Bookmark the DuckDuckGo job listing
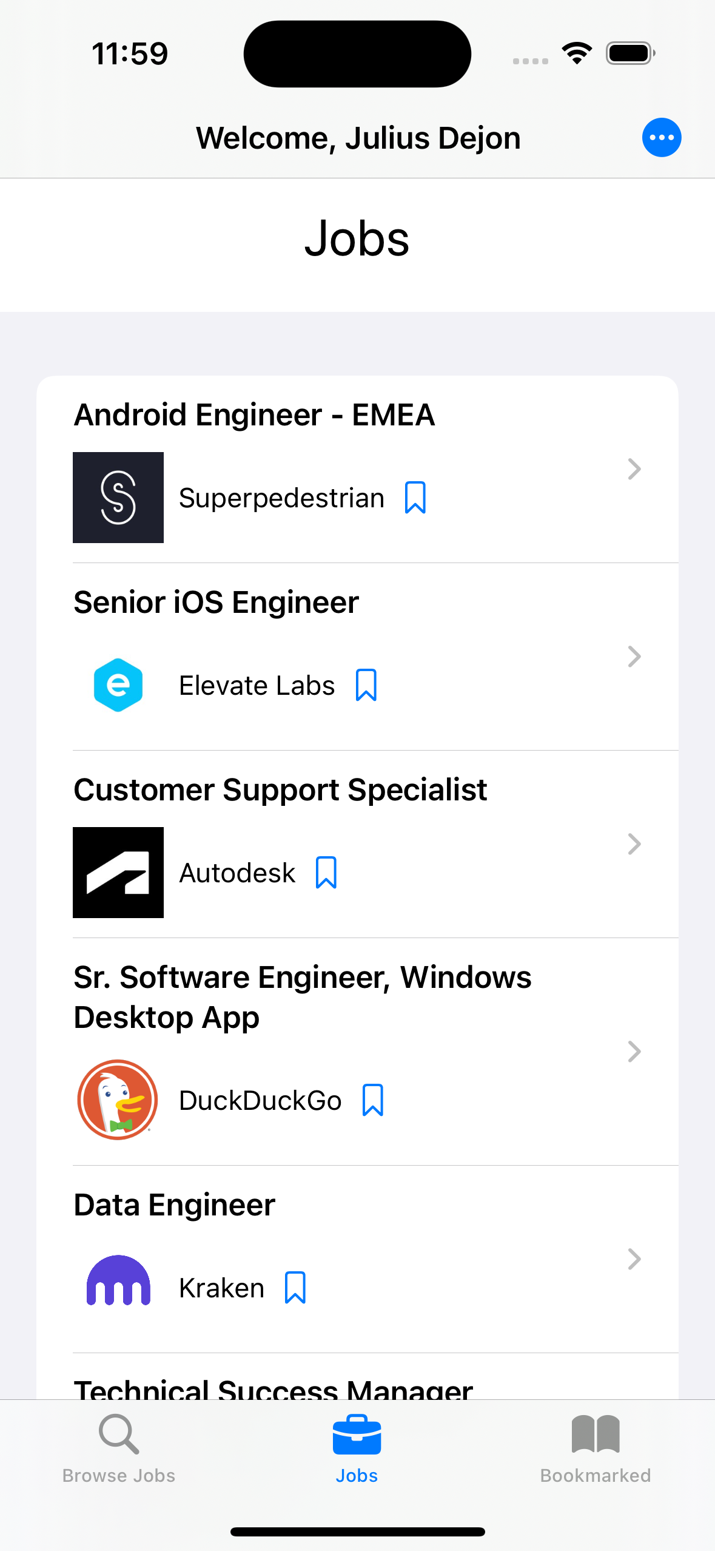This screenshot has width=715, height=1551. point(373,1100)
